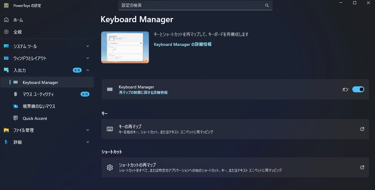Open key remap external window icon
The width and height of the screenshot is (375, 190).
(x=362, y=129)
